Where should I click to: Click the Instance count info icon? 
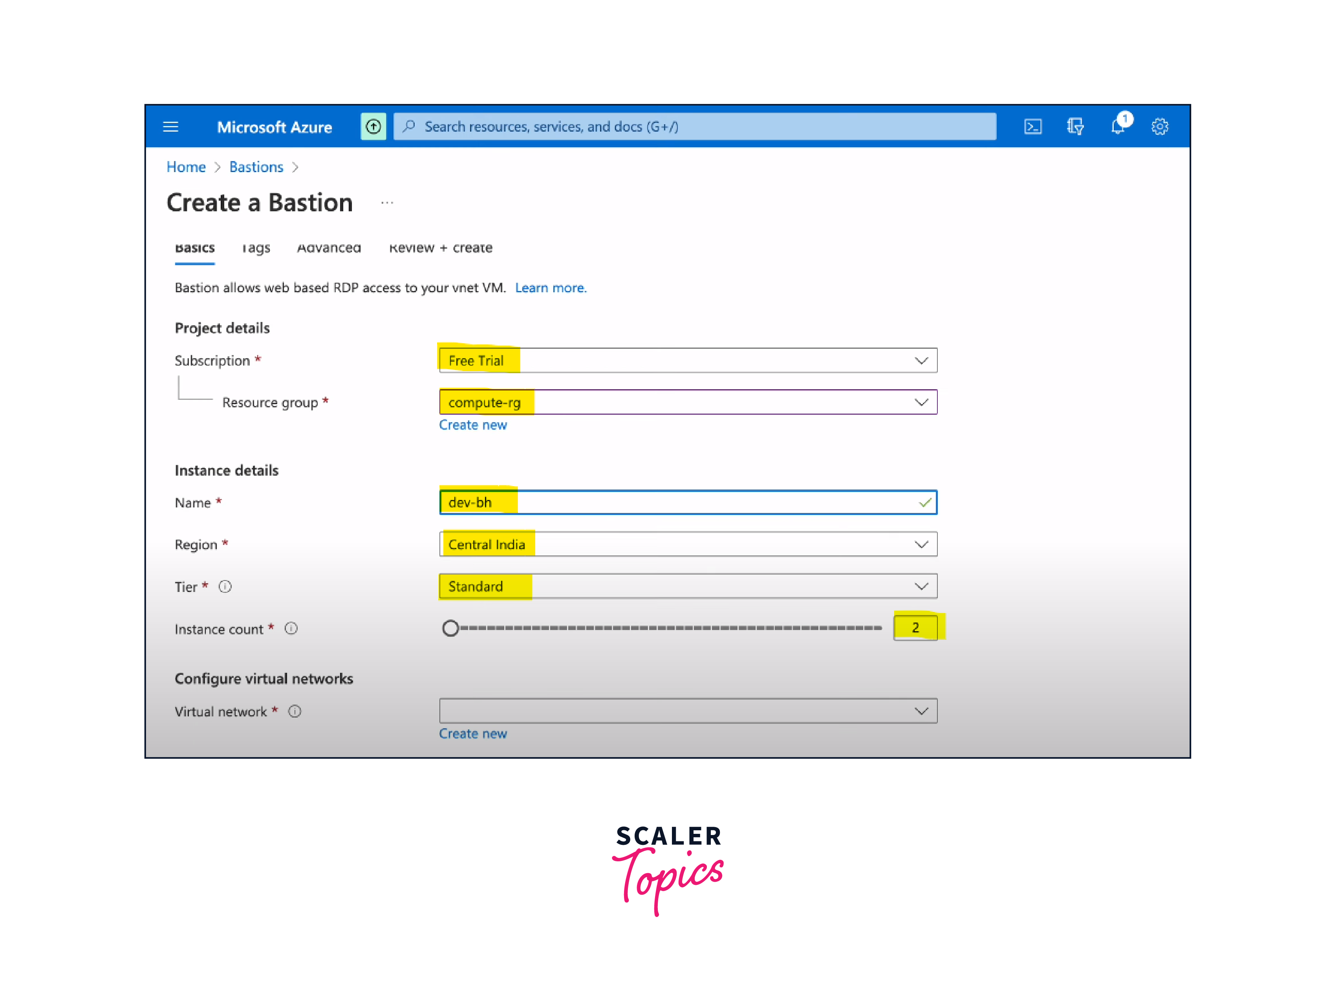tap(291, 629)
